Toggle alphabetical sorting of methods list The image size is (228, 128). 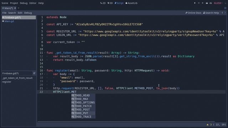point(34,73)
